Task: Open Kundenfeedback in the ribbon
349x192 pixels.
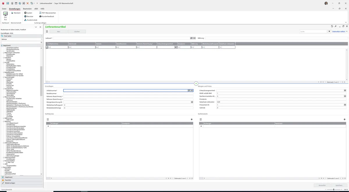Action: click(x=47, y=17)
